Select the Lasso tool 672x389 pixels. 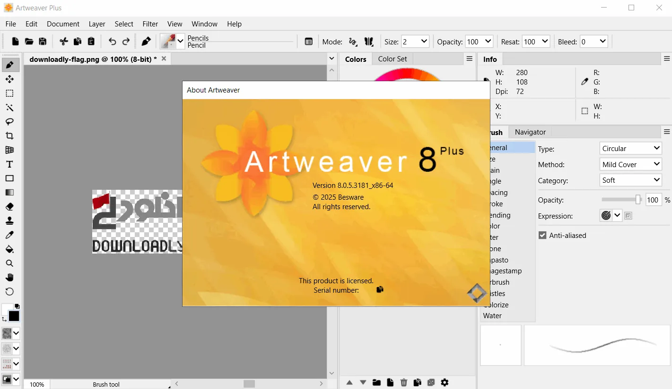[9, 121]
